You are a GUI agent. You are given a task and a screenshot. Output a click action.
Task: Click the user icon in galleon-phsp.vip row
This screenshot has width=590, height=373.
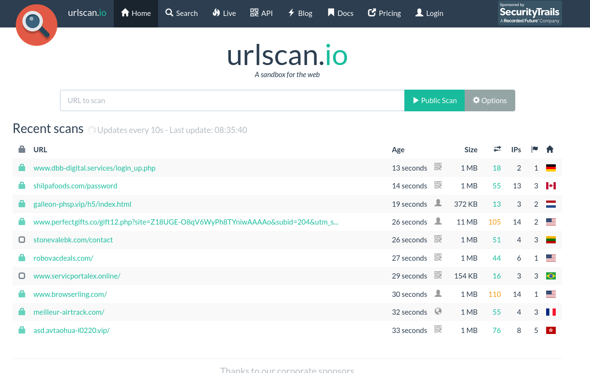coord(438,203)
